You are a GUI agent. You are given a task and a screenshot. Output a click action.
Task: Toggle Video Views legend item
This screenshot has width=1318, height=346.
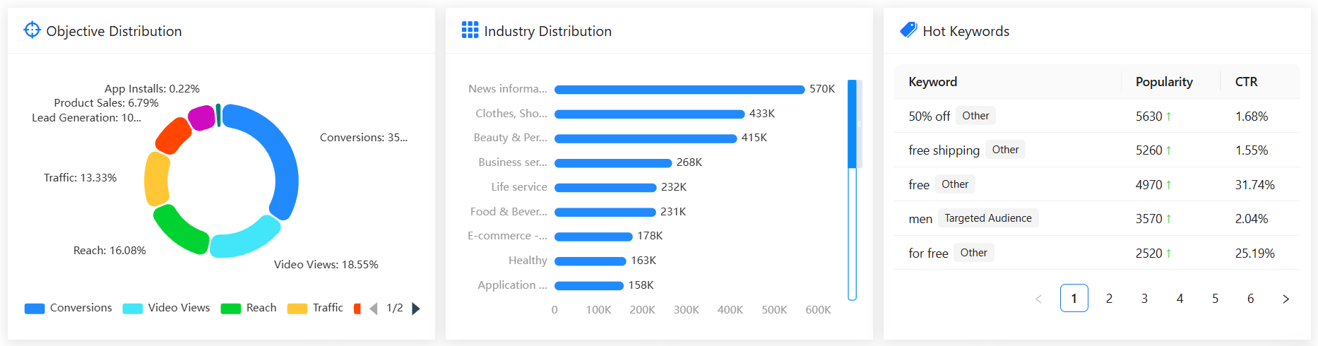click(x=167, y=308)
